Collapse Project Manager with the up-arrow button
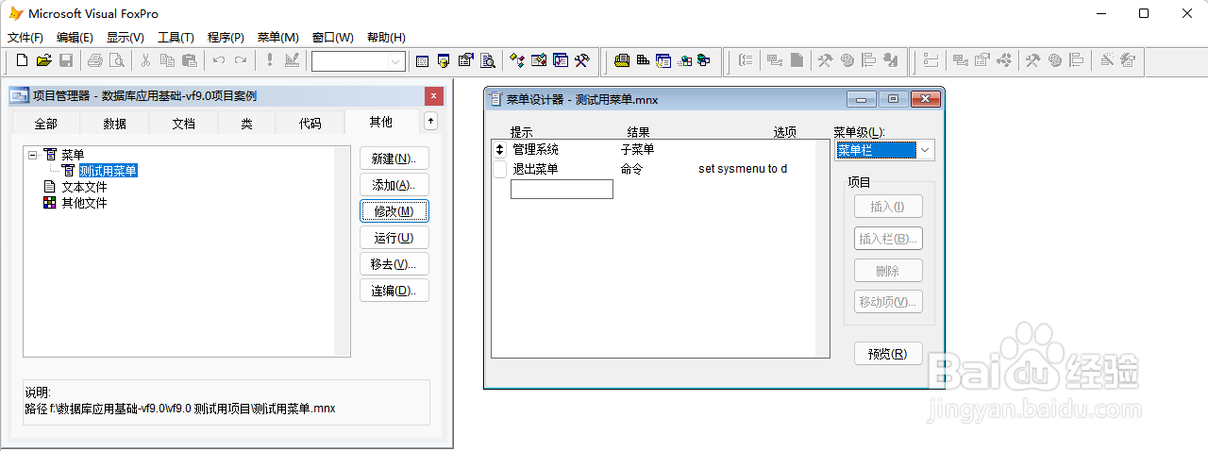 (x=430, y=121)
